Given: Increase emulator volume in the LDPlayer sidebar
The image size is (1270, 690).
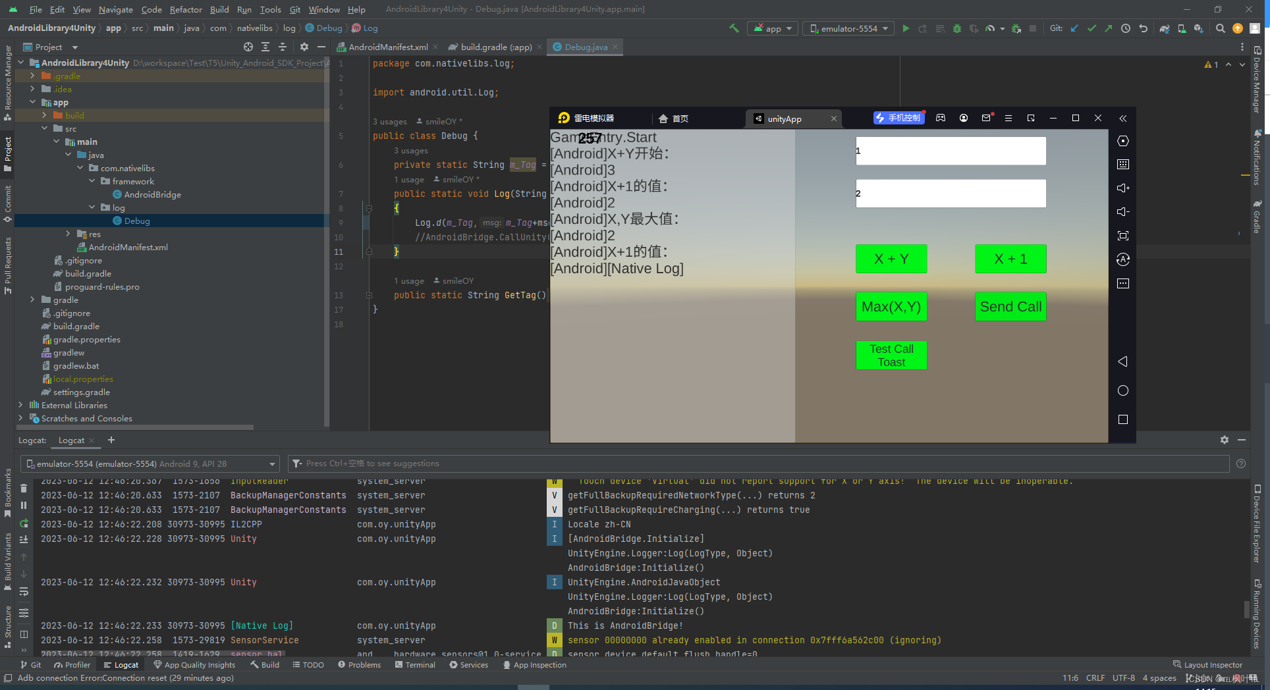Looking at the screenshot, I should click(1123, 188).
